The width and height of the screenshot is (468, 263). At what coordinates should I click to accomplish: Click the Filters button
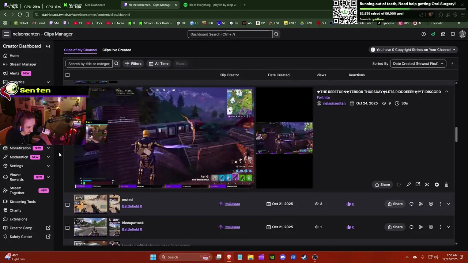coord(133,64)
